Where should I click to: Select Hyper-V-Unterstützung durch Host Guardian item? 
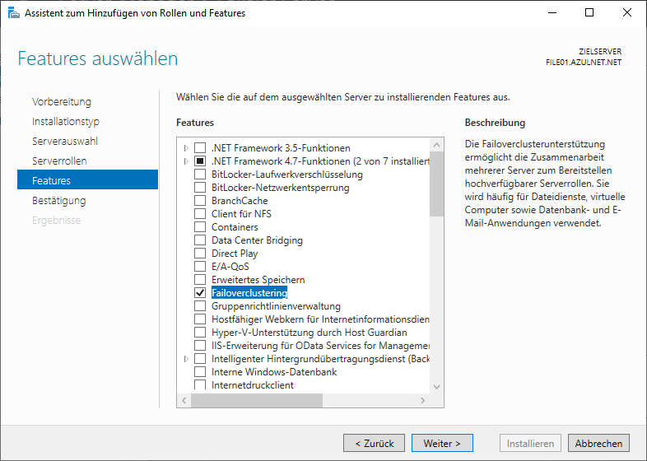click(x=309, y=333)
